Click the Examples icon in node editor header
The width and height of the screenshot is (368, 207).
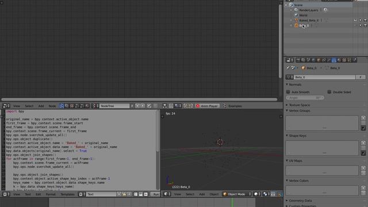[x=224, y=106]
